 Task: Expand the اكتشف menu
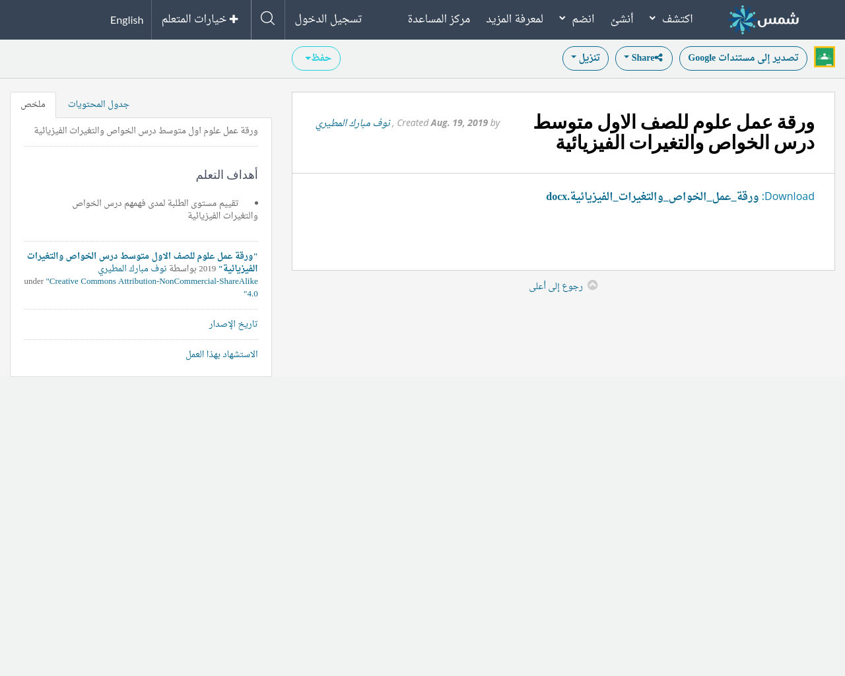pyautogui.click(x=671, y=18)
